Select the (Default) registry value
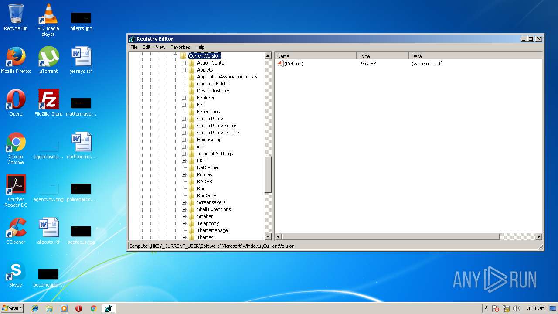Screen dimensions: 558x314 (x=293, y=64)
